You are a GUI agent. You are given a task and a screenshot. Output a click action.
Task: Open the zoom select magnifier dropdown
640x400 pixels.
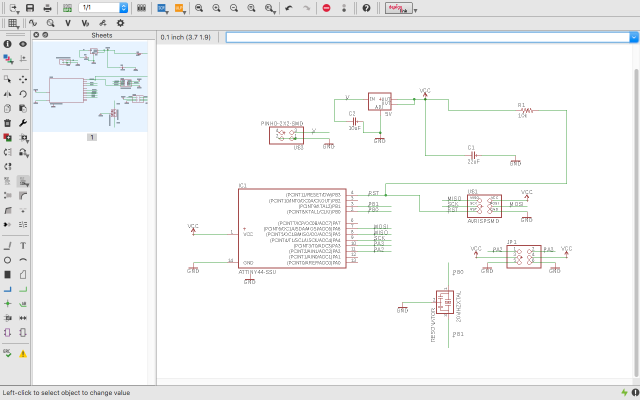pos(270,8)
